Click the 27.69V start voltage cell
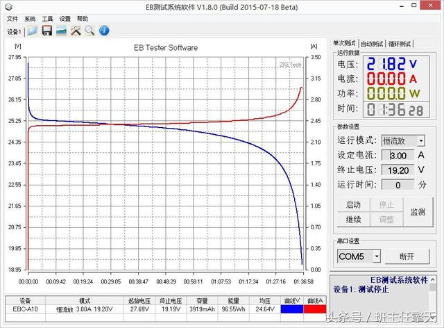 (x=139, y=309)
